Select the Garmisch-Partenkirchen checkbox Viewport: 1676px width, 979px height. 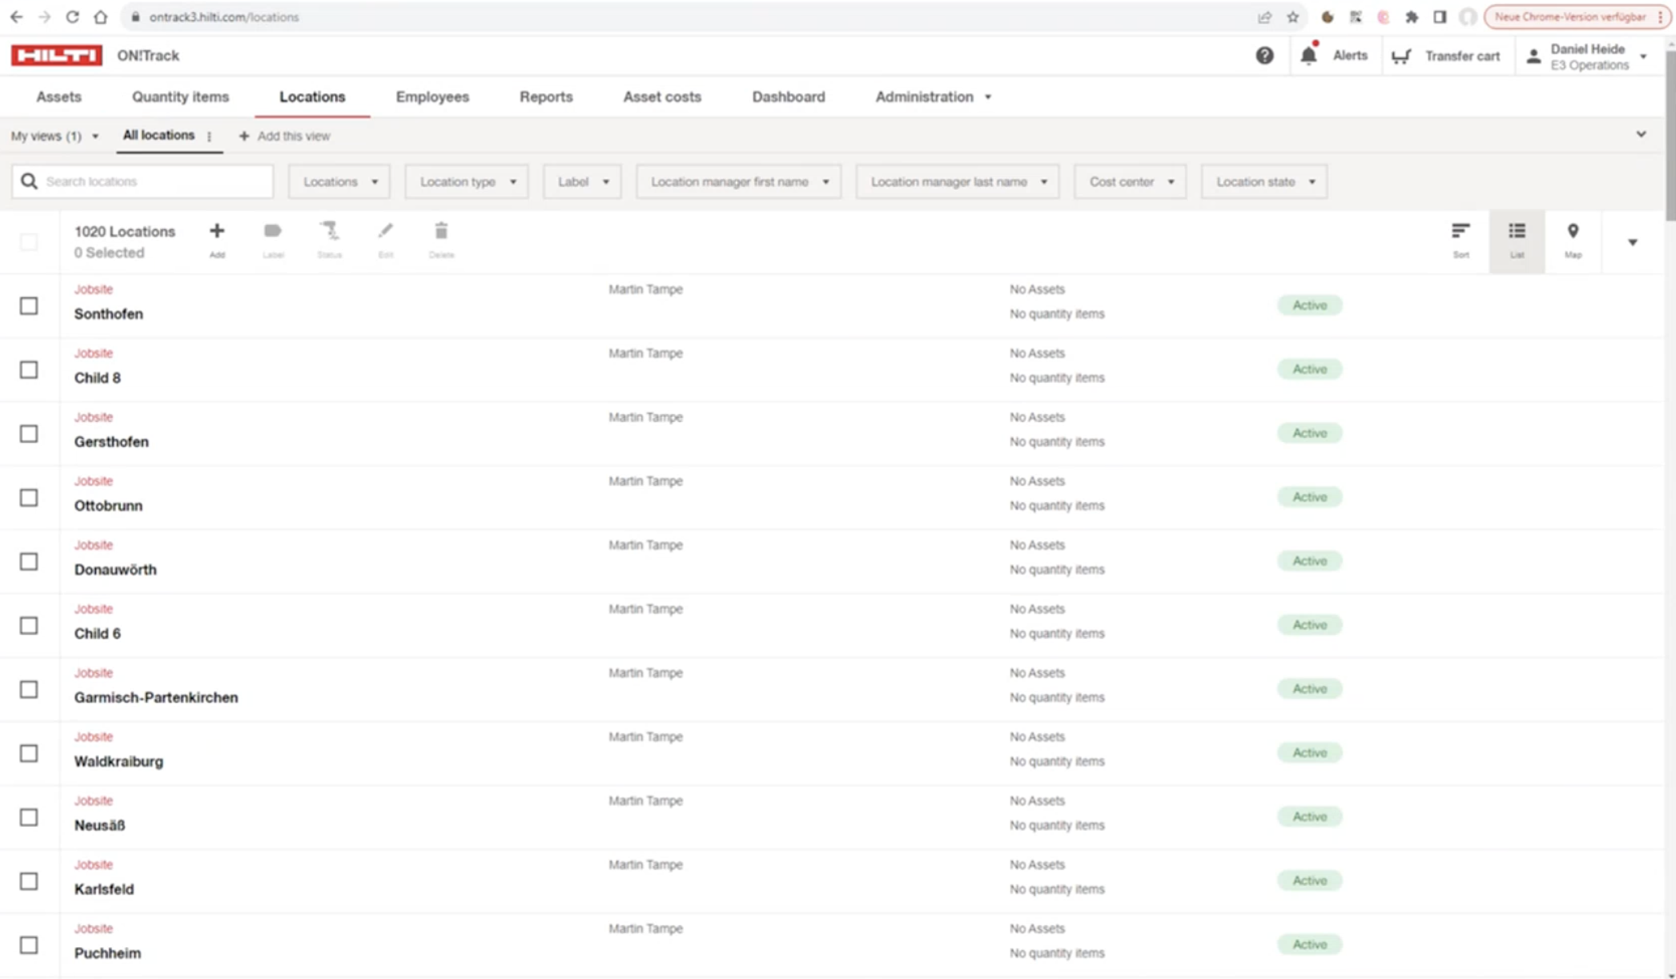29,690
